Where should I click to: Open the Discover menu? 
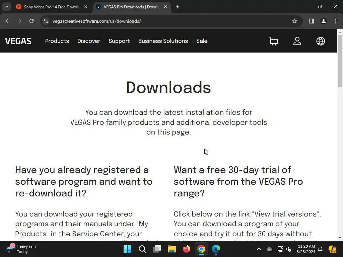(89, 41)
